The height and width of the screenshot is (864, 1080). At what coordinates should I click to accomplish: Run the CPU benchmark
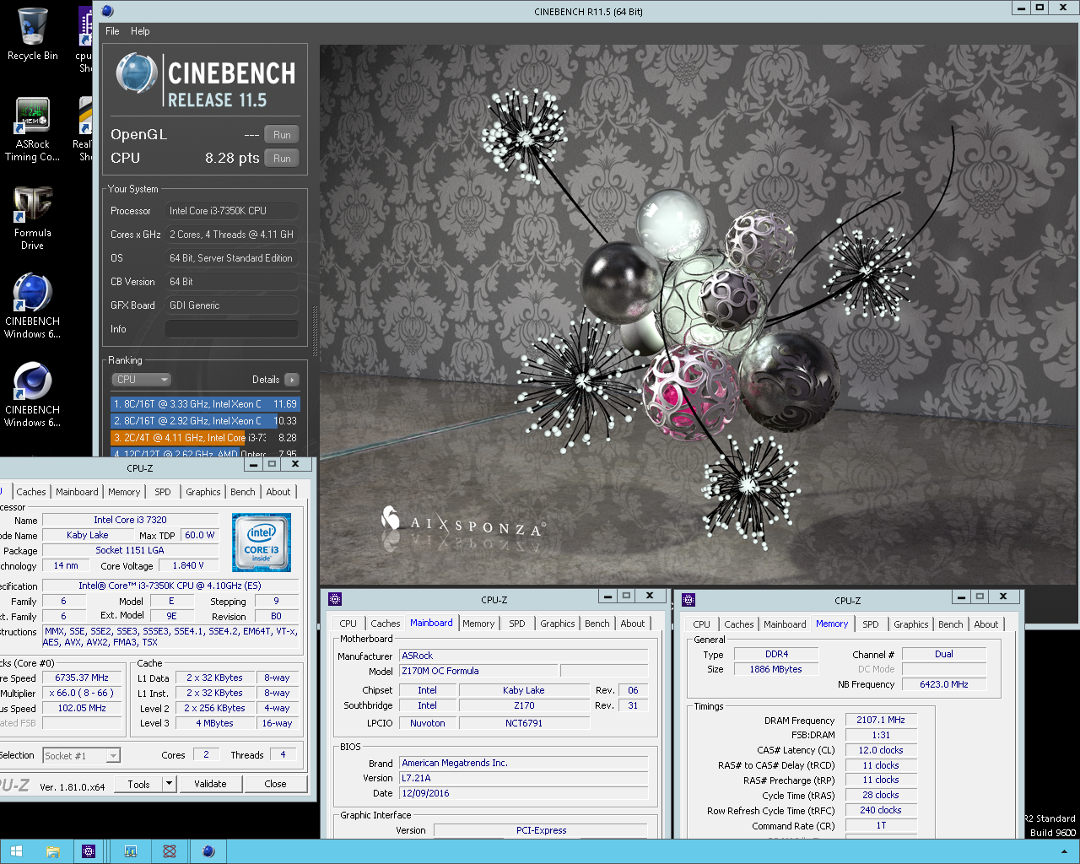click(x=282, y=159)
